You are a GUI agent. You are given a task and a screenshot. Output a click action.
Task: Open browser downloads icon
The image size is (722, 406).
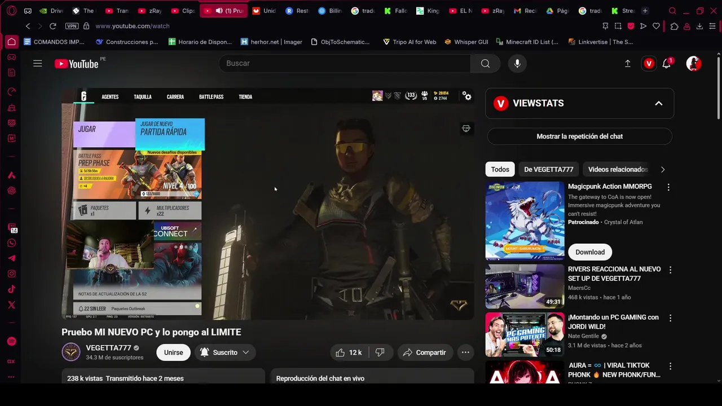point(699,26)
